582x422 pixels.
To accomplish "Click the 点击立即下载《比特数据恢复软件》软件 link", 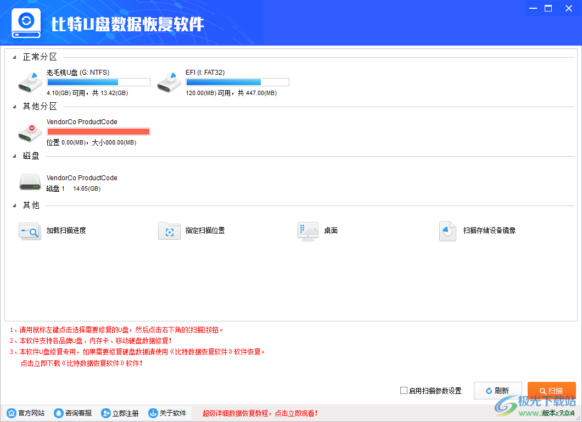I will [81, 363].
